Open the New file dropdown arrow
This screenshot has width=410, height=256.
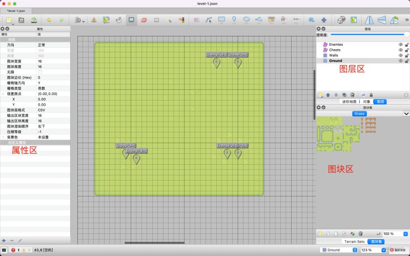[12, 24]
